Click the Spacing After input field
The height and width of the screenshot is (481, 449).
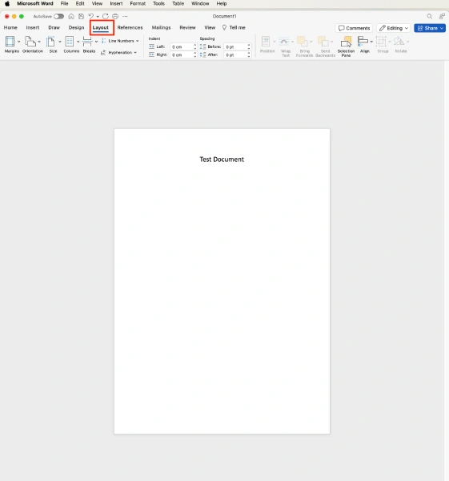point(235,55)
